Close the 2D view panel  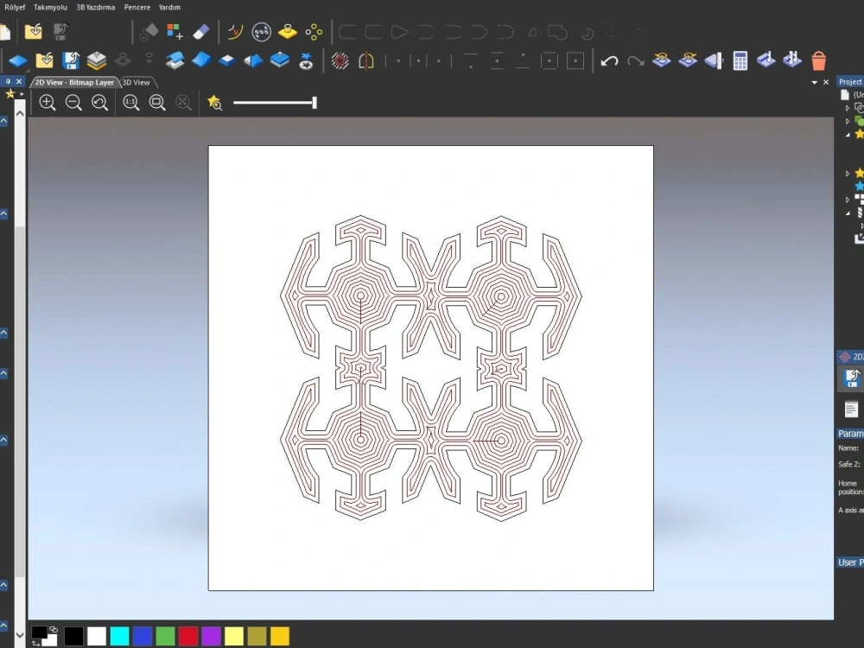[826, 82]
